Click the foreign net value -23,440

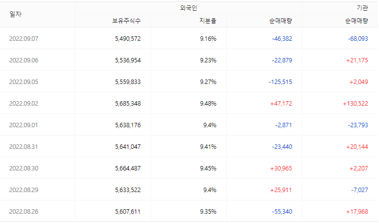(282, 147)
